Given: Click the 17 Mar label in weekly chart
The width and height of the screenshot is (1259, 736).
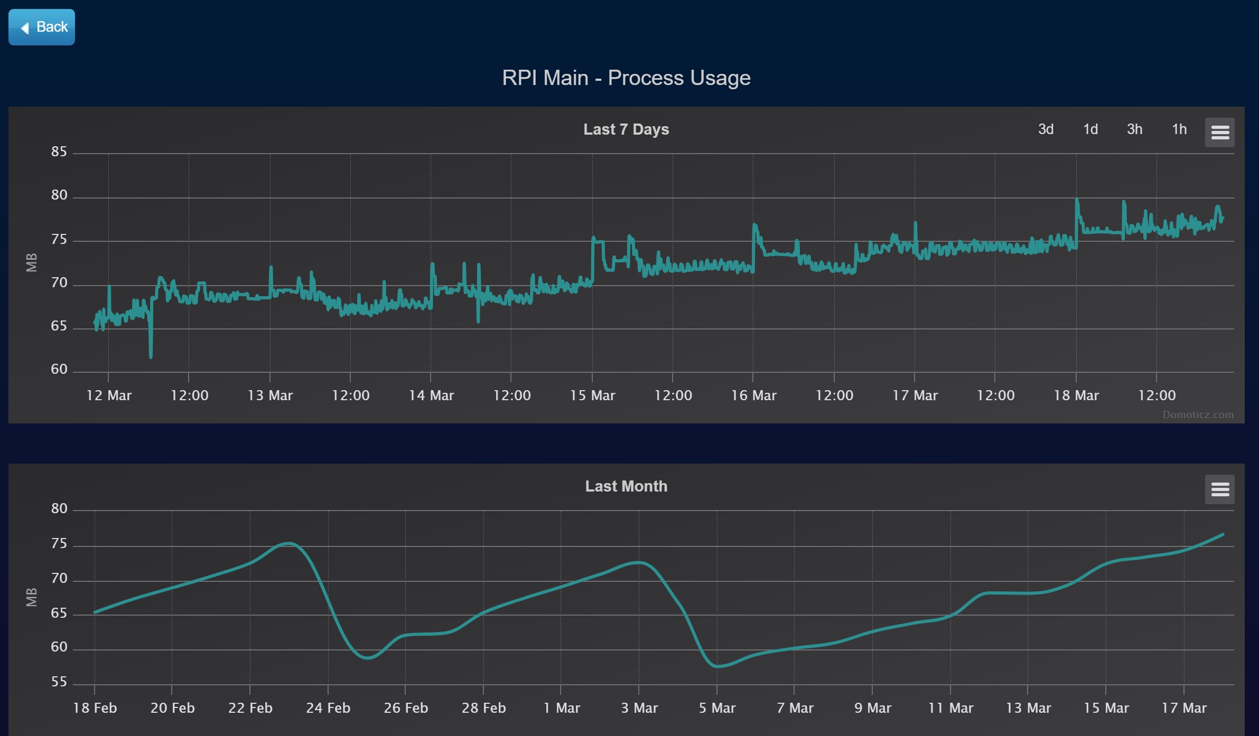Looking at the screenshot, I should point(915,395).
